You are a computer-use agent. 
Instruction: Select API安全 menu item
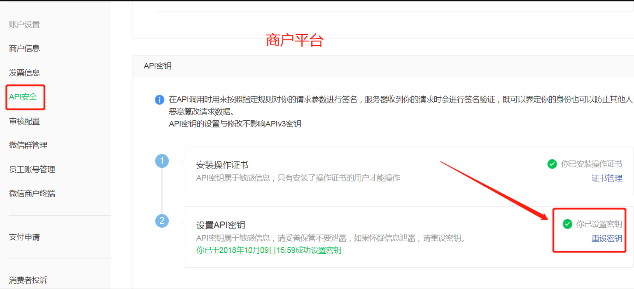point(23,97)
